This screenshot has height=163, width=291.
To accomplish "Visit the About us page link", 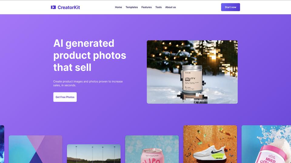I will tap(171, 7).
